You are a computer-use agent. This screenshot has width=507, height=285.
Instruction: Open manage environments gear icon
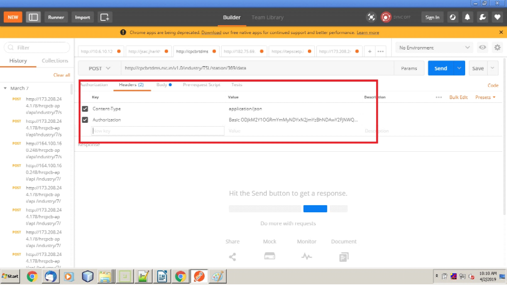pos(497,48)
